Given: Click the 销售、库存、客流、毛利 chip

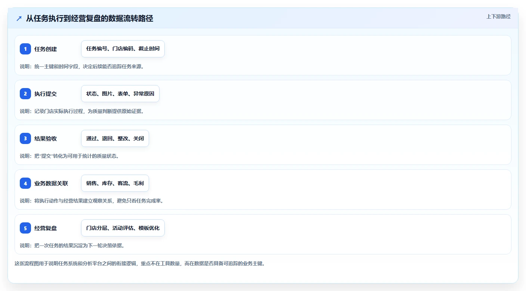Looking at the screenshot, I should pos(115,183).
